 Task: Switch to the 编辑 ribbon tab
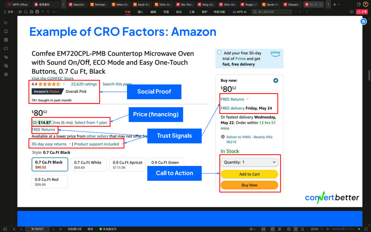click(x=153, y=12)
